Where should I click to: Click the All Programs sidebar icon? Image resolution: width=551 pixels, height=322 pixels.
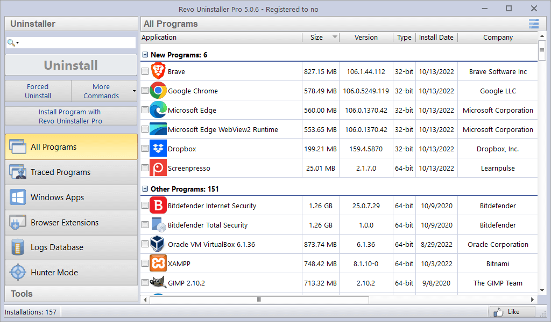[18, 147]
